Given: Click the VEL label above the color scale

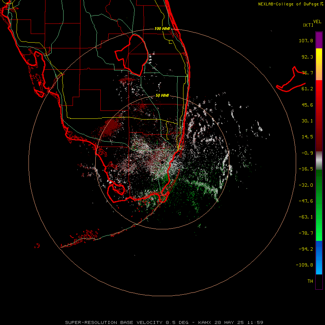Looking at the screenshot, I should coord(317,22).
